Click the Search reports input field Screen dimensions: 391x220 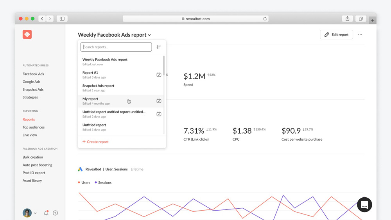(x=116, y=47)
